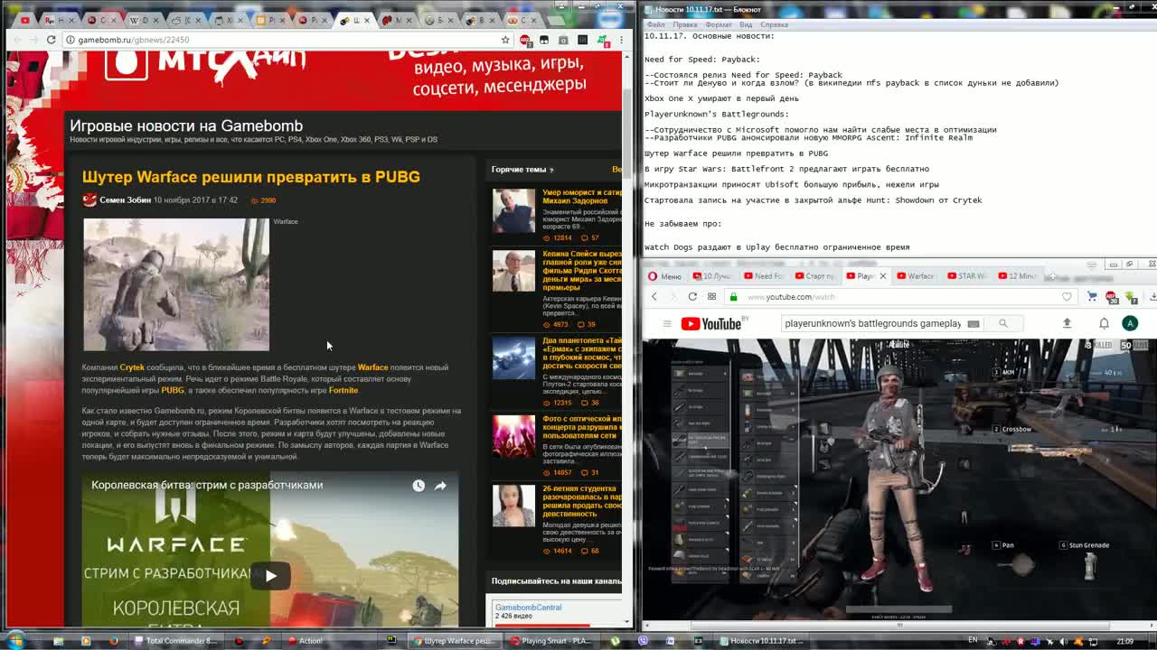Open the YouTube upload video icon
1157x650 pixels.
pos(1067,323)
